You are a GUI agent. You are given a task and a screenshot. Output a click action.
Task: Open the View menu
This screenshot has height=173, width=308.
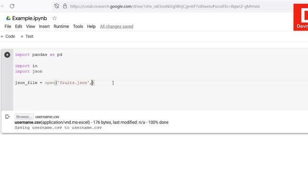pos(31,26)
